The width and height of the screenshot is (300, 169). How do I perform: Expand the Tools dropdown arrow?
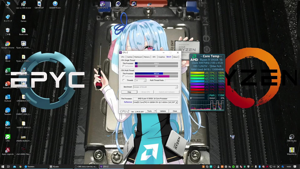[x=155, y=111]
